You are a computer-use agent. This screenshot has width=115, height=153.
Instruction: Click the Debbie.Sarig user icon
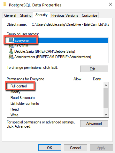tap(11, 51)
